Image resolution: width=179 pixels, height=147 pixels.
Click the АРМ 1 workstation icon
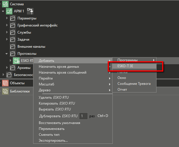[9, 11]
